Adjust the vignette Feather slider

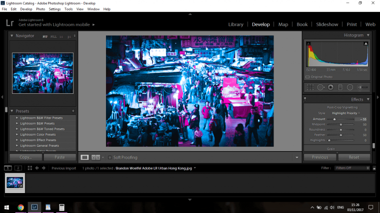[x=340, y=135]
